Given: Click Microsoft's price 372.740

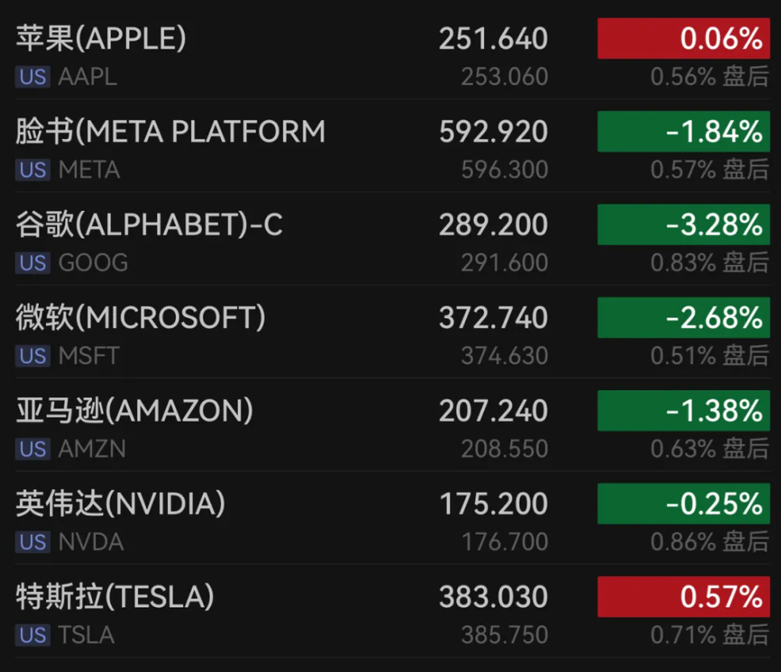Looking at the screenshot, I should pos(493,318).
